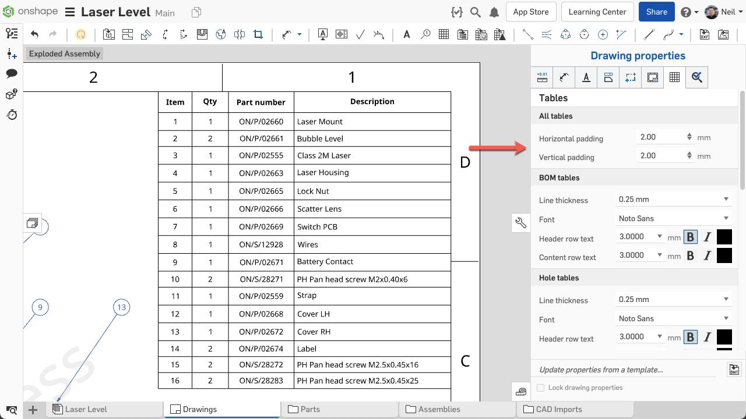This screenshot has width=746, height=419.
Task: Open the Assemblies folder tab
Action: tap(439, 409)
